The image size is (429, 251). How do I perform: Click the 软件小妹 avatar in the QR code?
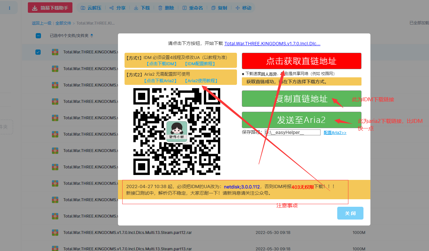[177, 131]
